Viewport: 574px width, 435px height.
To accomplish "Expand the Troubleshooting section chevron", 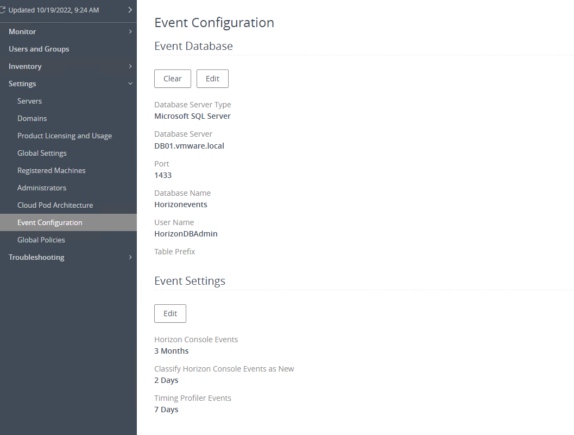I will tap(130, 257).
